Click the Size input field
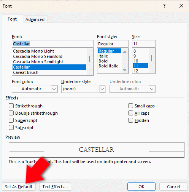The height and width of the screenshot is (192, 189). click(x=144, y=44)
